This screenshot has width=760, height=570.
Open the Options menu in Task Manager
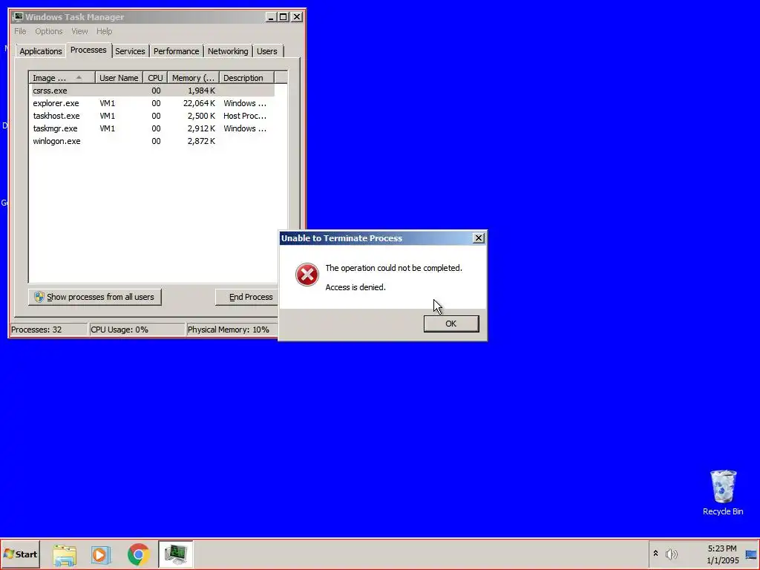(48, 31)
